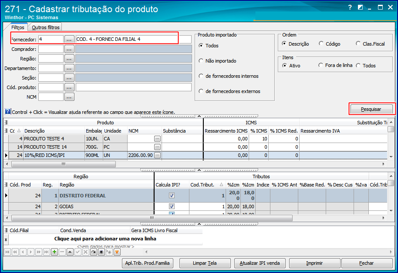Screen dimensions: 398x273
Task: Go to next record with single right arrow
Action: 31,252
